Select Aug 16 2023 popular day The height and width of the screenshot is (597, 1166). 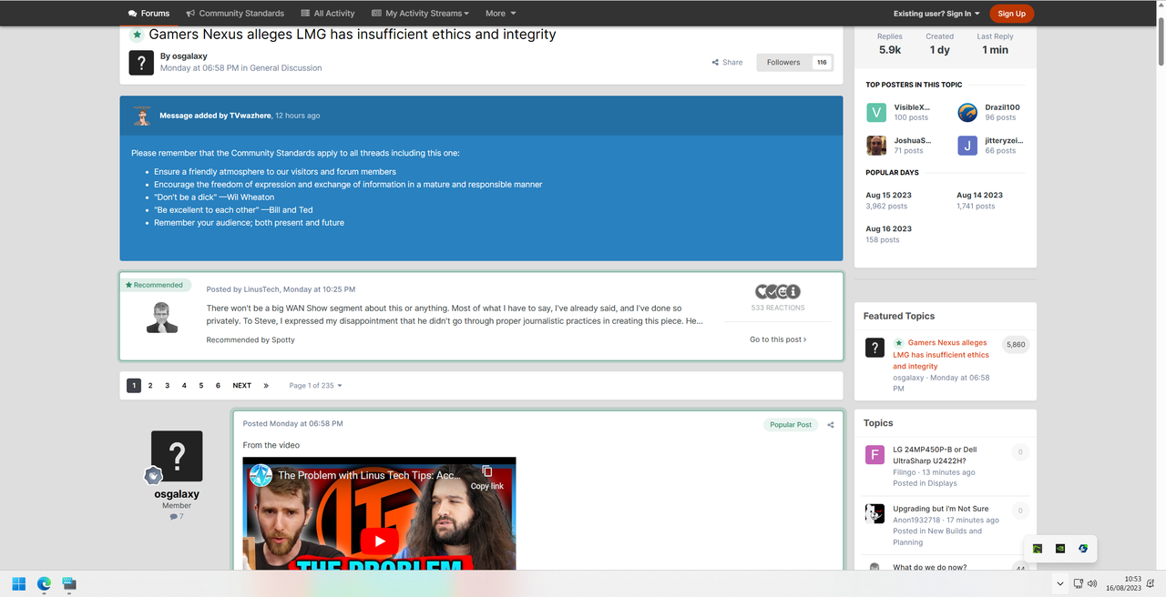[888, 229]
